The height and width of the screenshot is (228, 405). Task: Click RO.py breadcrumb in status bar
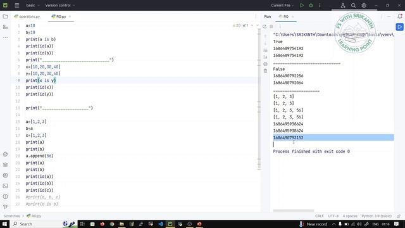point(34,216)
